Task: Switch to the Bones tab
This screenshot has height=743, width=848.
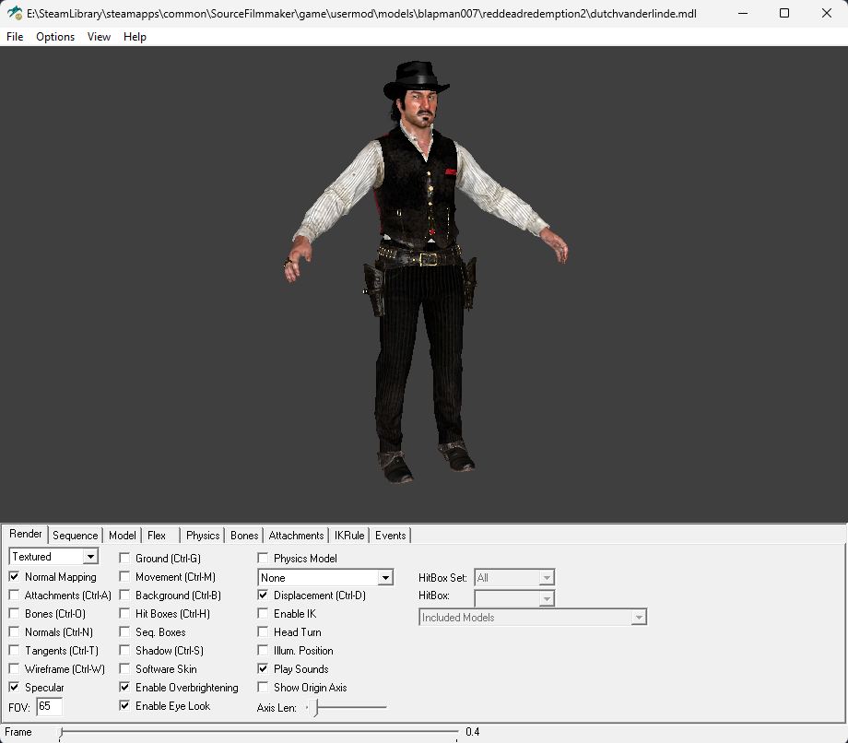Action: click(x=244, y=536)
